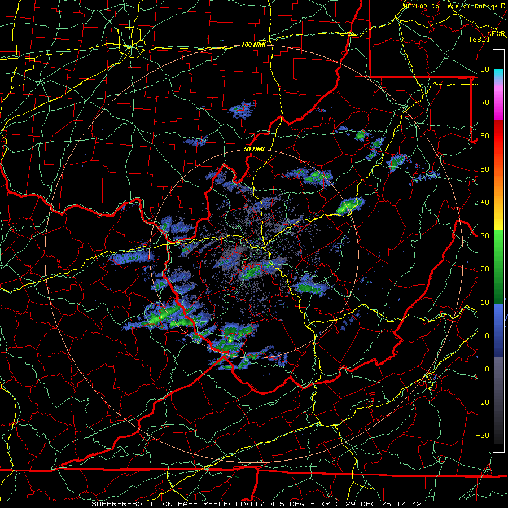The height and width of the screenshot is (508, 508).
Task: Select the 0 label on the dBZ scale
Action: click(487, 336)
